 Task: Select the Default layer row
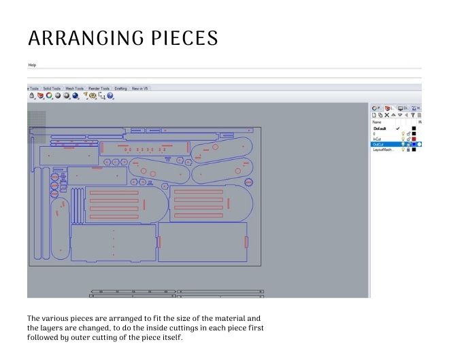(397, 129)
